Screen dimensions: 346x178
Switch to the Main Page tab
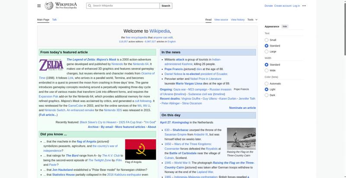coord(43,19)
